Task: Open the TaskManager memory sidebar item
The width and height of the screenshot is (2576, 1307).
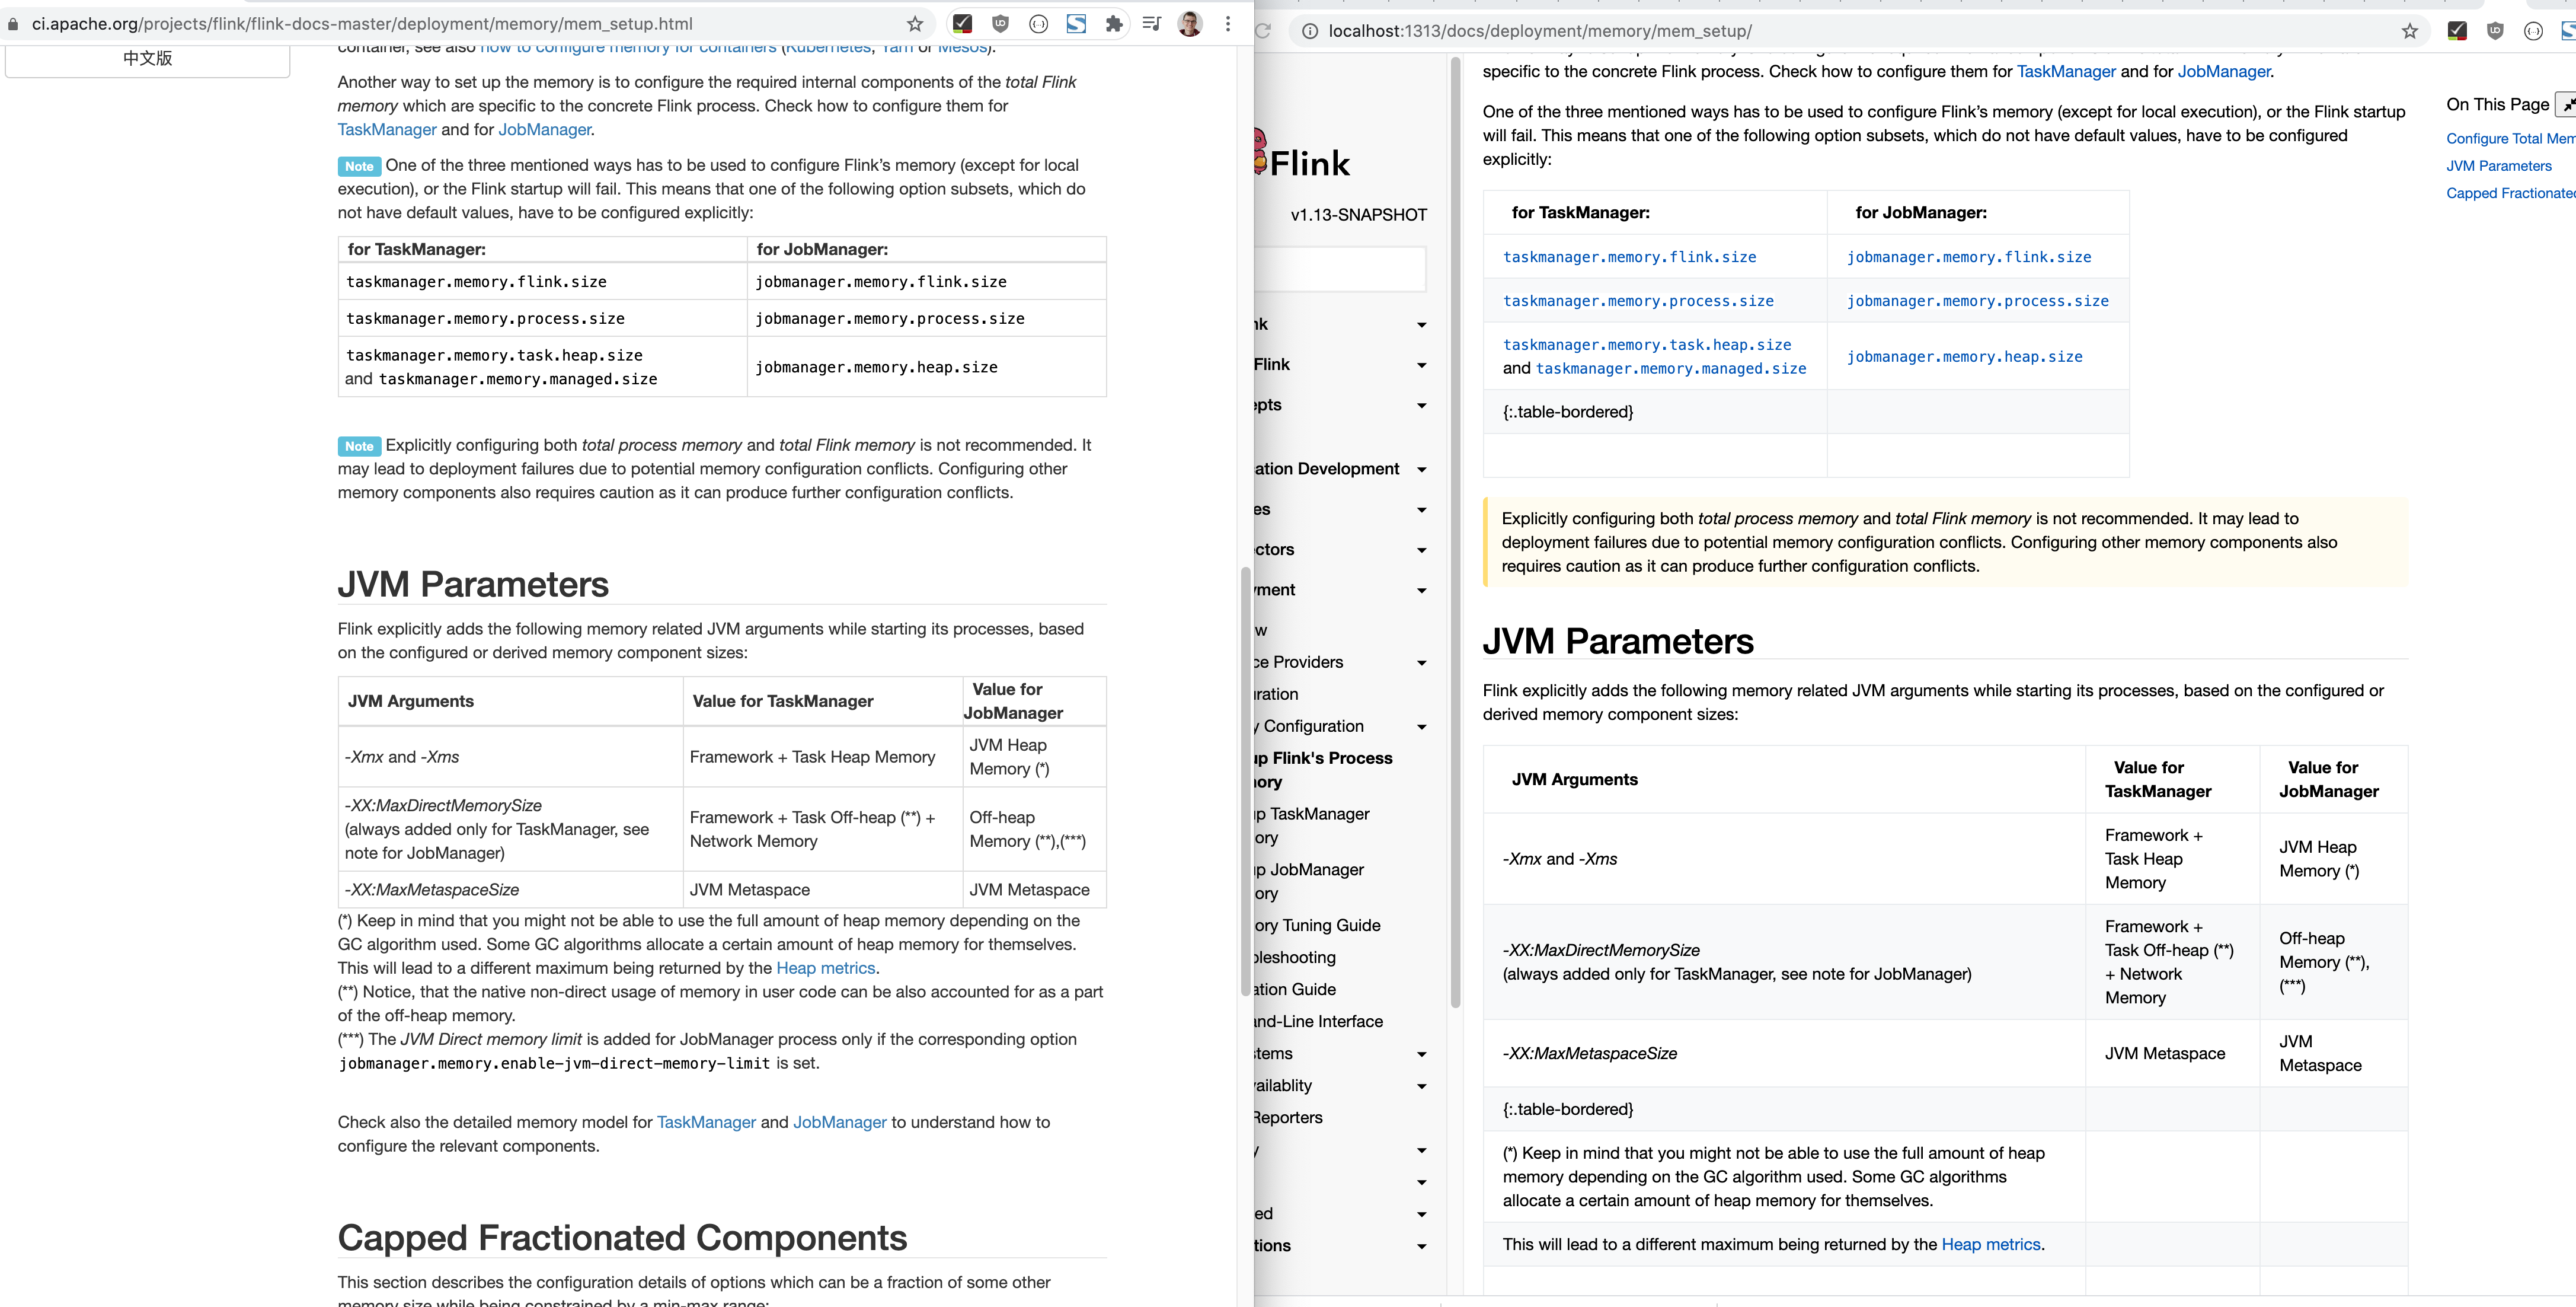Action: [1315, 825]
